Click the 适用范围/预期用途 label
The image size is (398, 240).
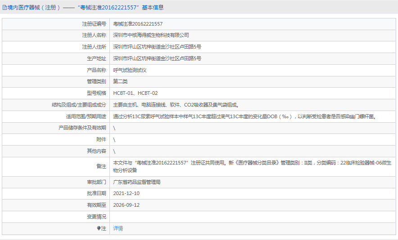click(86, 116)
